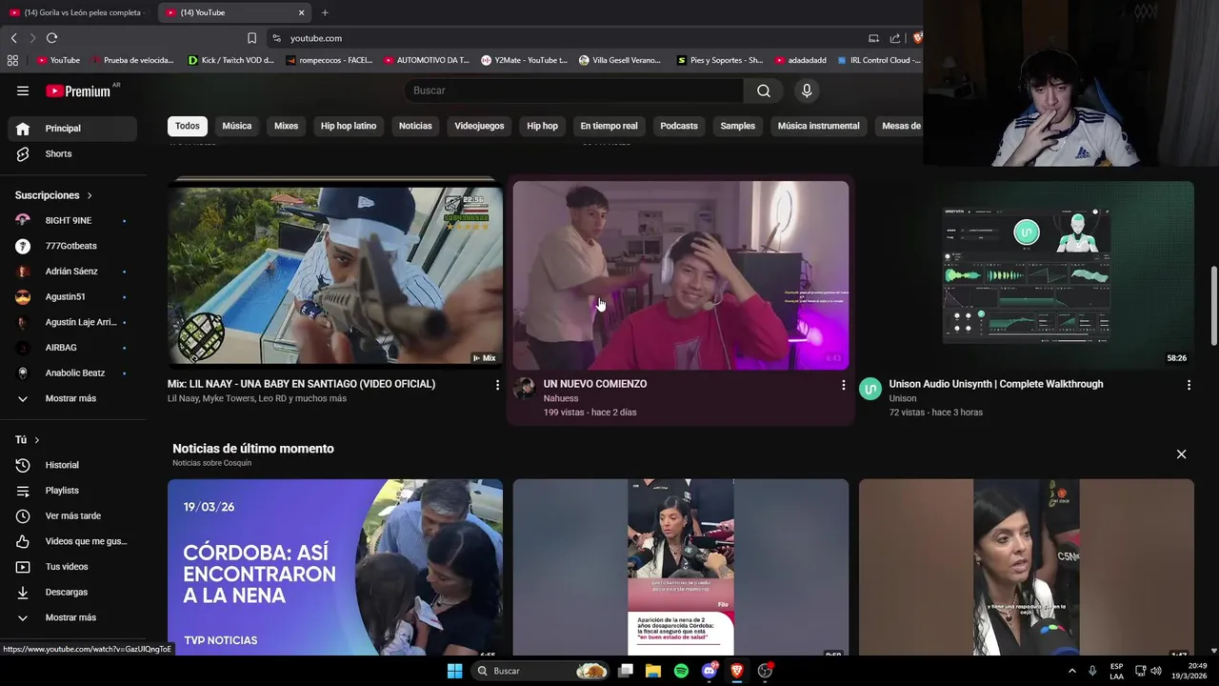Viewport: 1219px width, 686px height.
Task: Open AIRBAG subscription channel
Action: tap(72, 348)
